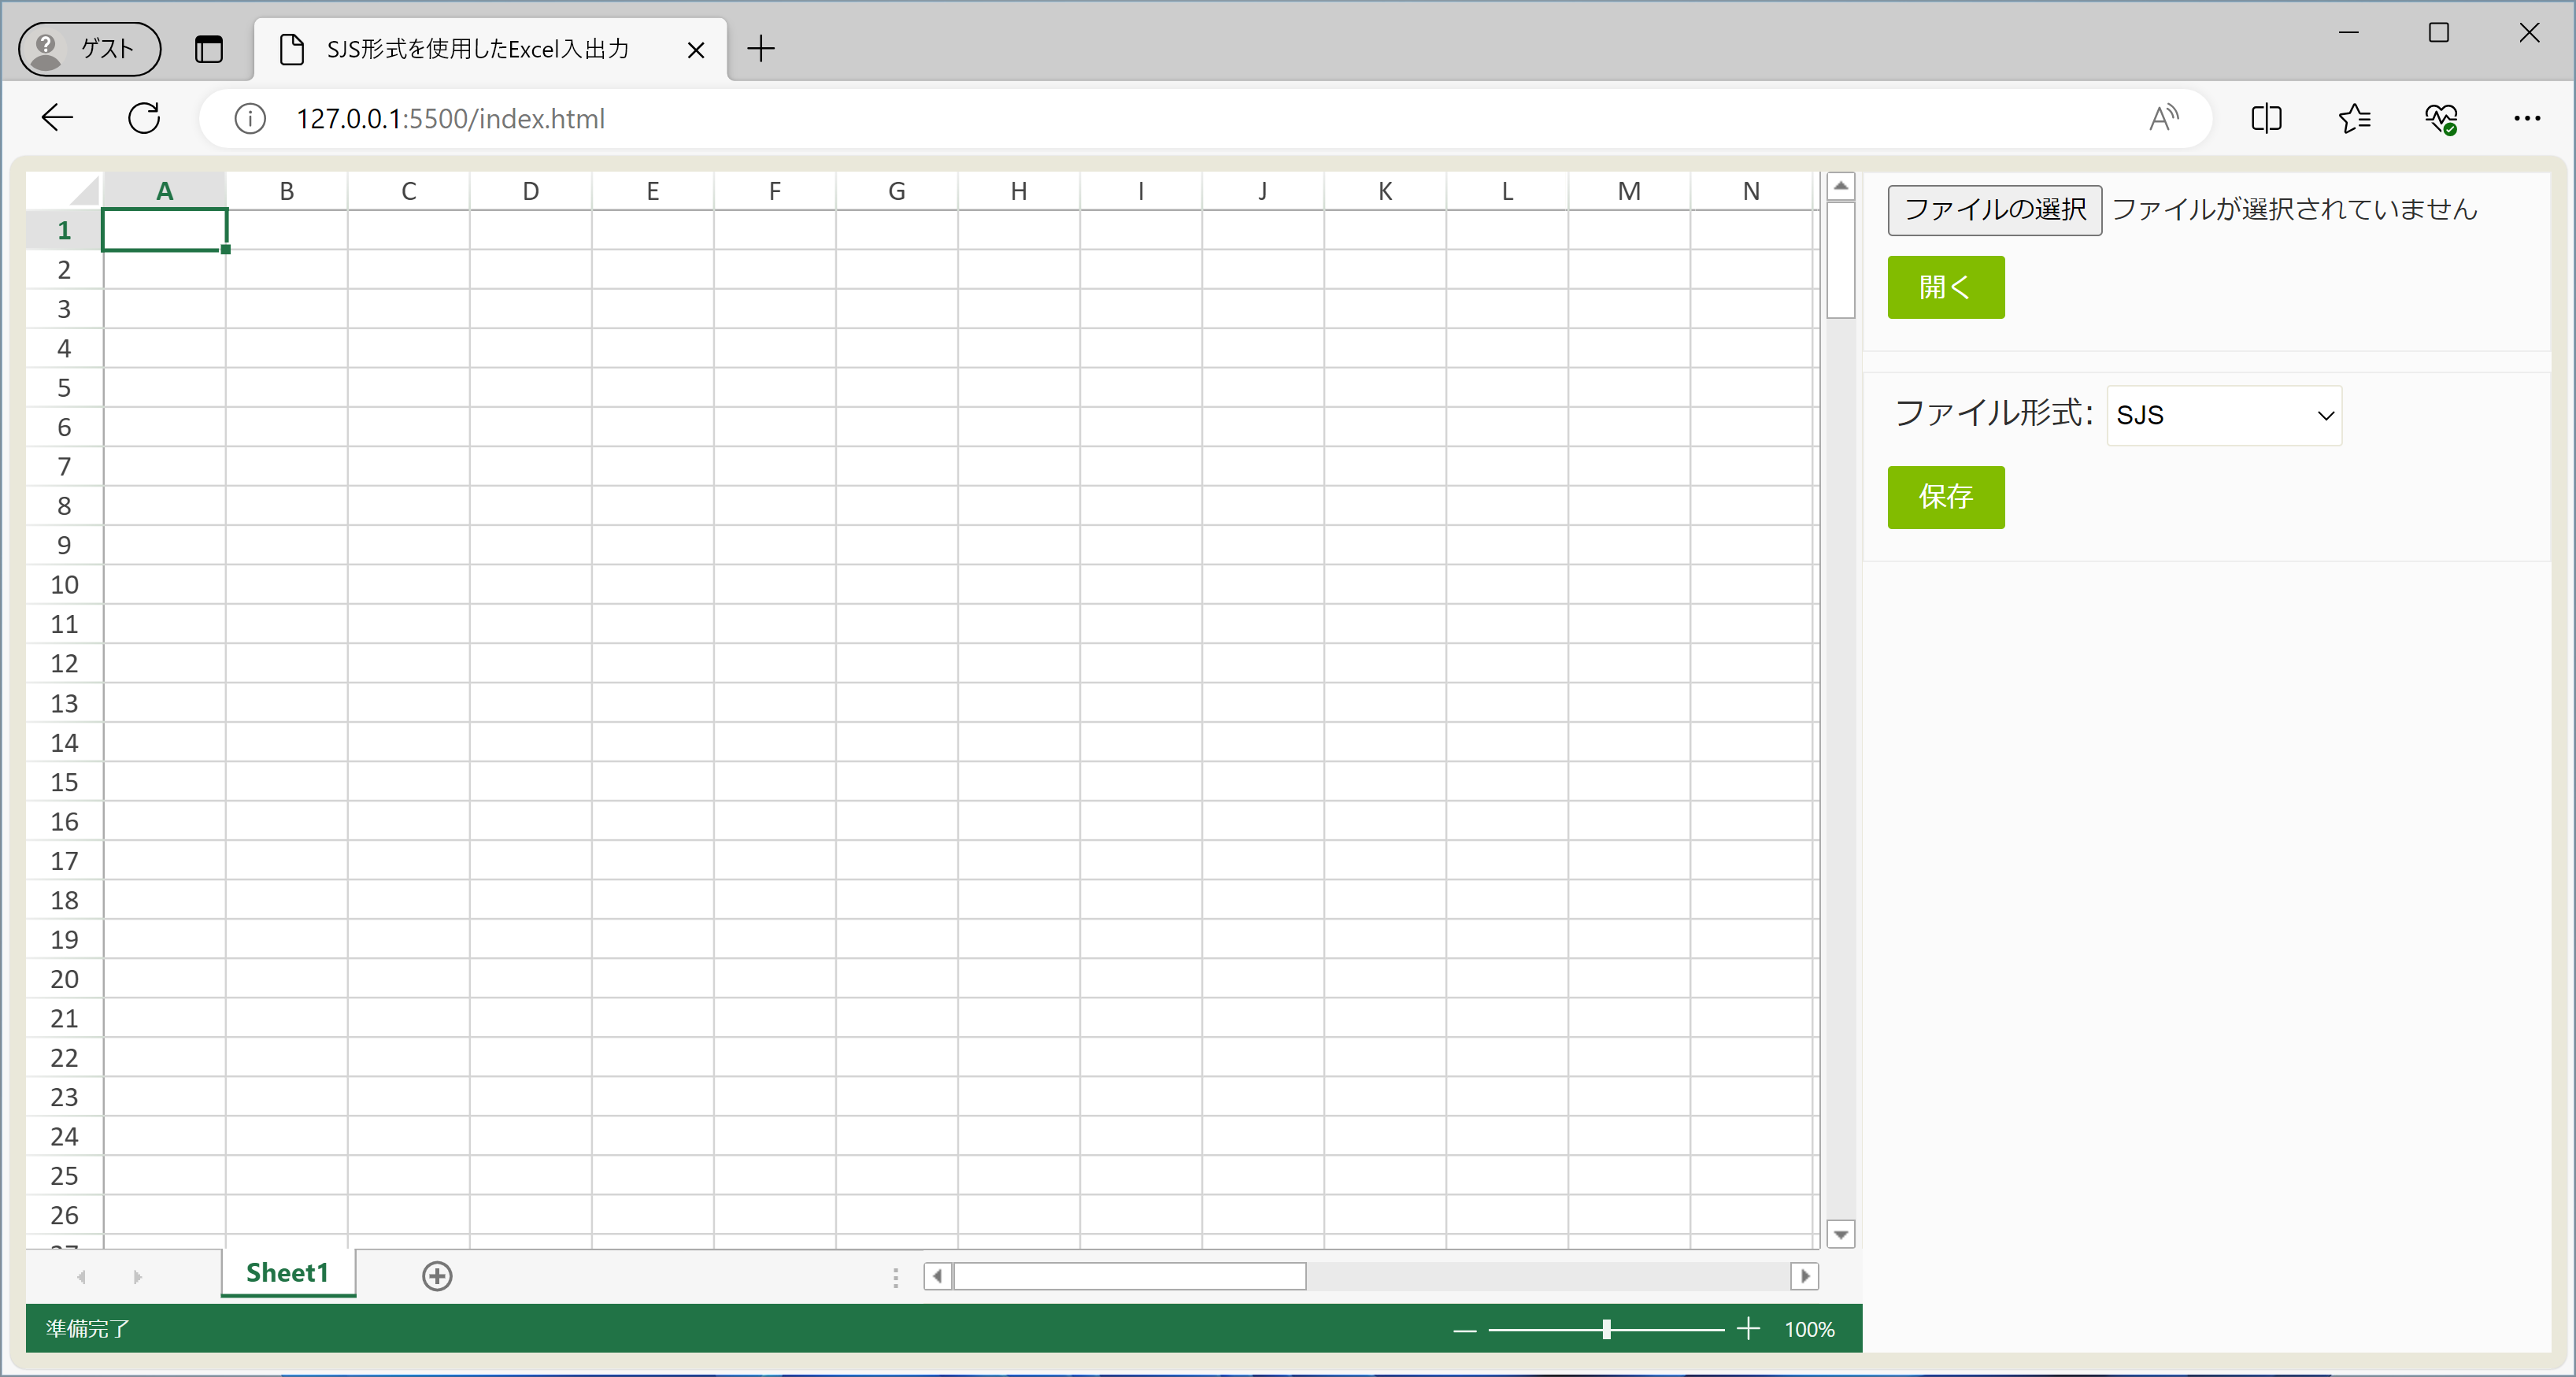
Task: Click vertical scrollbar up arrow
Action: (1841, 186)
